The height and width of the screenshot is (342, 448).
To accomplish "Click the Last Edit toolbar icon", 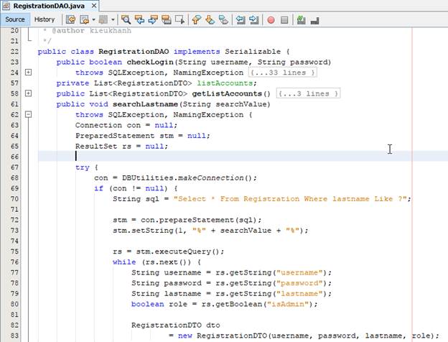I will pyautogui.click(x=70, y=19).
